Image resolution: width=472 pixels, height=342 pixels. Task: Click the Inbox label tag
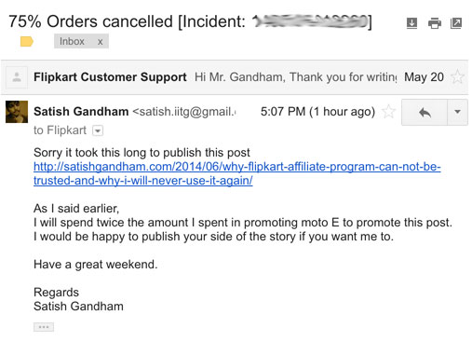coord(72,41)
